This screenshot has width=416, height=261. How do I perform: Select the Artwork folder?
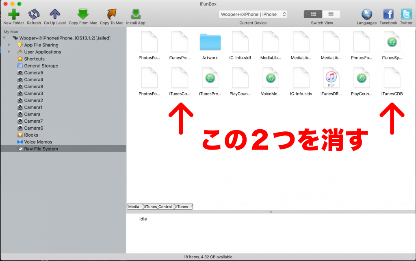coord(210,46)
